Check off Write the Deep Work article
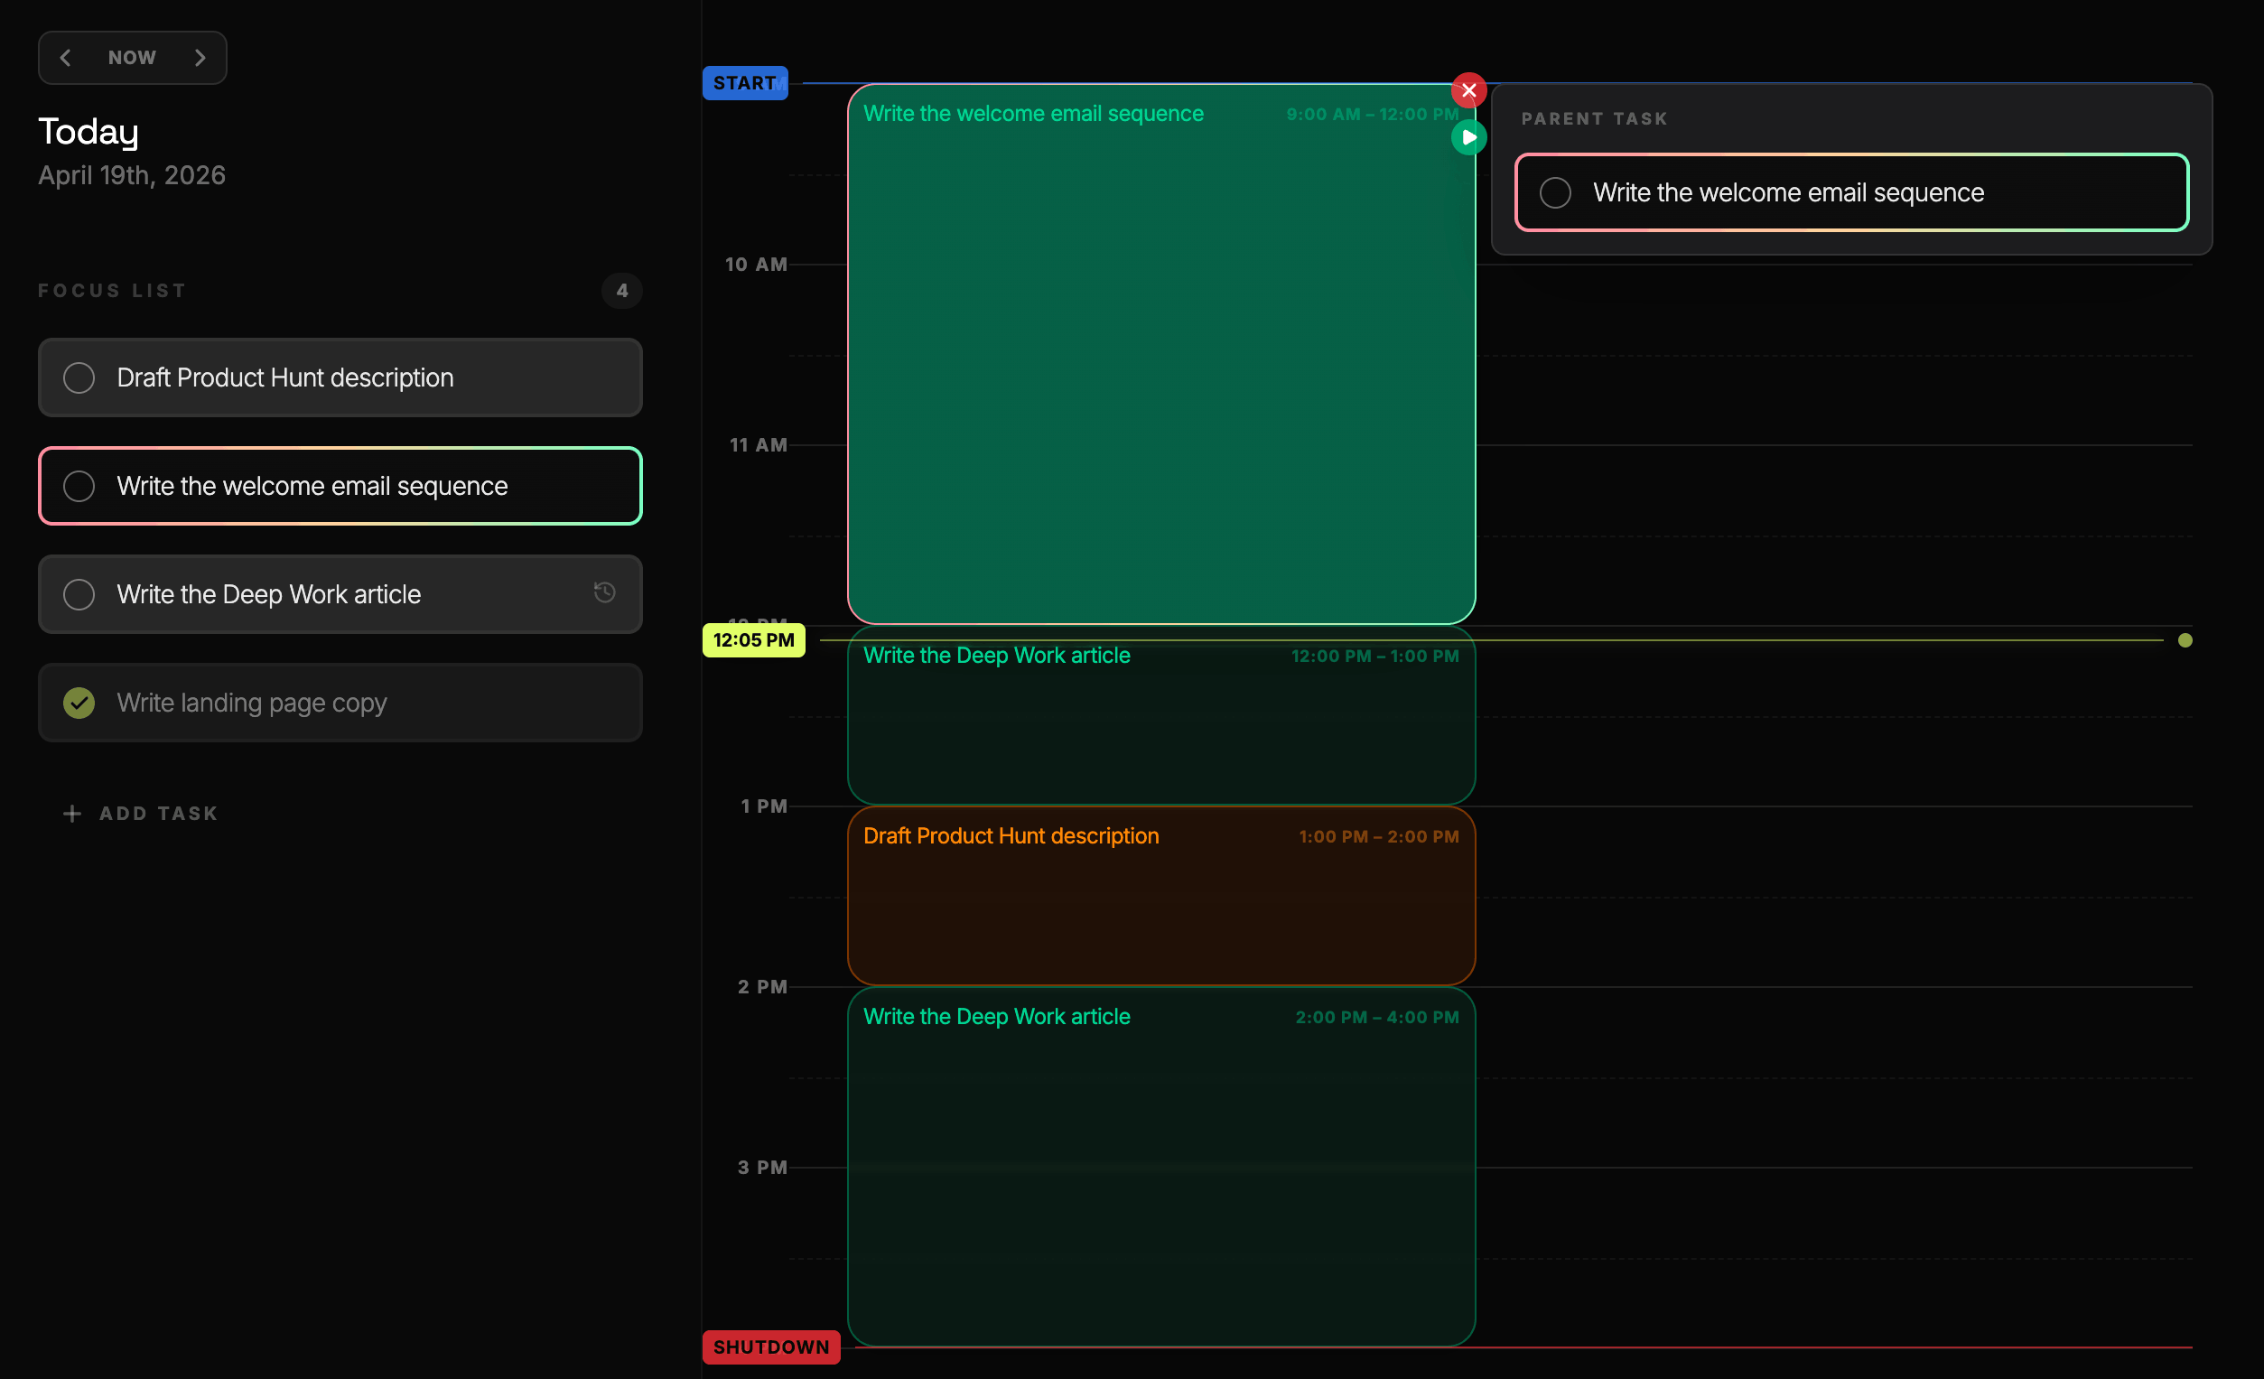The height and width of the screenshot is (1379, 2264). tap(79, 594)
